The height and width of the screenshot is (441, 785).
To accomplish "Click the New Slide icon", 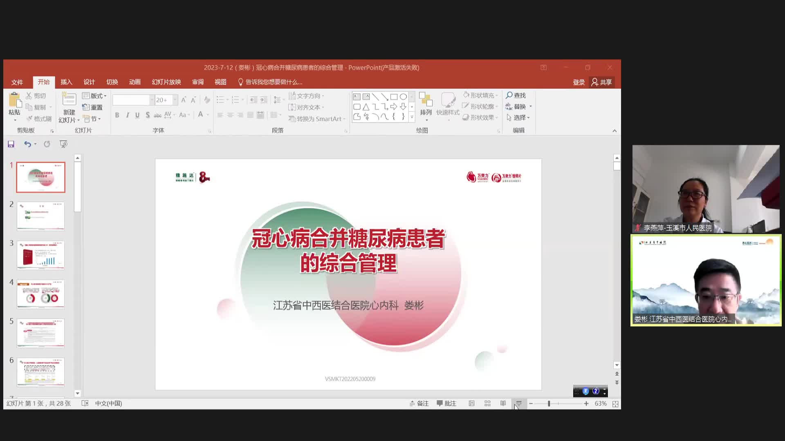I will pyautogui.click(x=69, y=99).
